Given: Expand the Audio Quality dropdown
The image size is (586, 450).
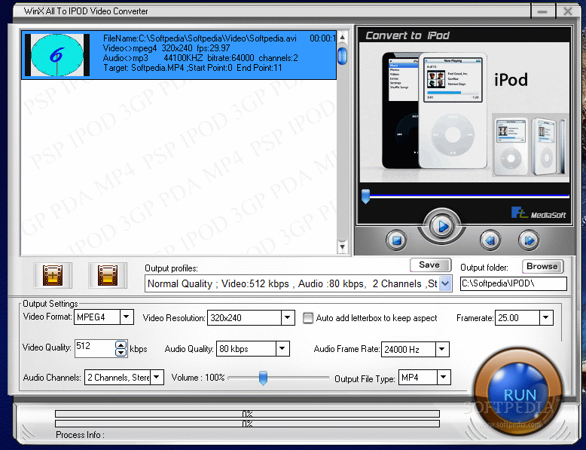Looking at the screenshot, I should click(282, 349).
